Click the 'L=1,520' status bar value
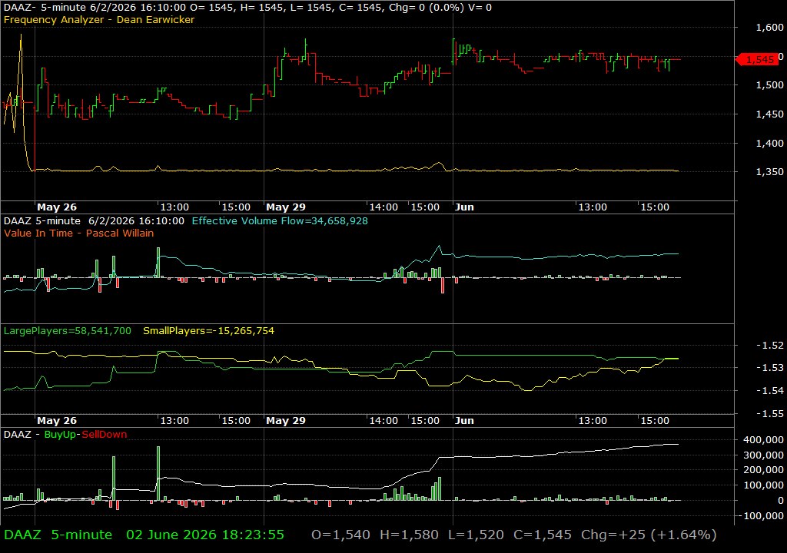787x553 pixels. tap(476, 535)
